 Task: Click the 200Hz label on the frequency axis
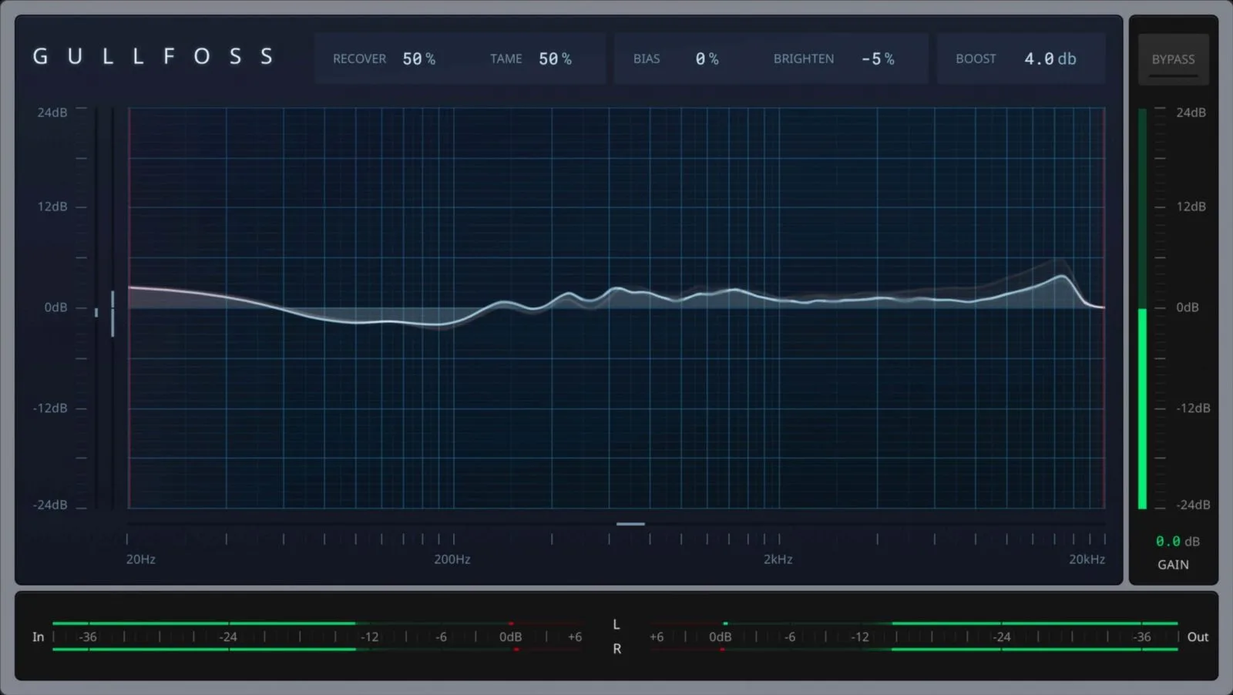click(x=452, y=559)
